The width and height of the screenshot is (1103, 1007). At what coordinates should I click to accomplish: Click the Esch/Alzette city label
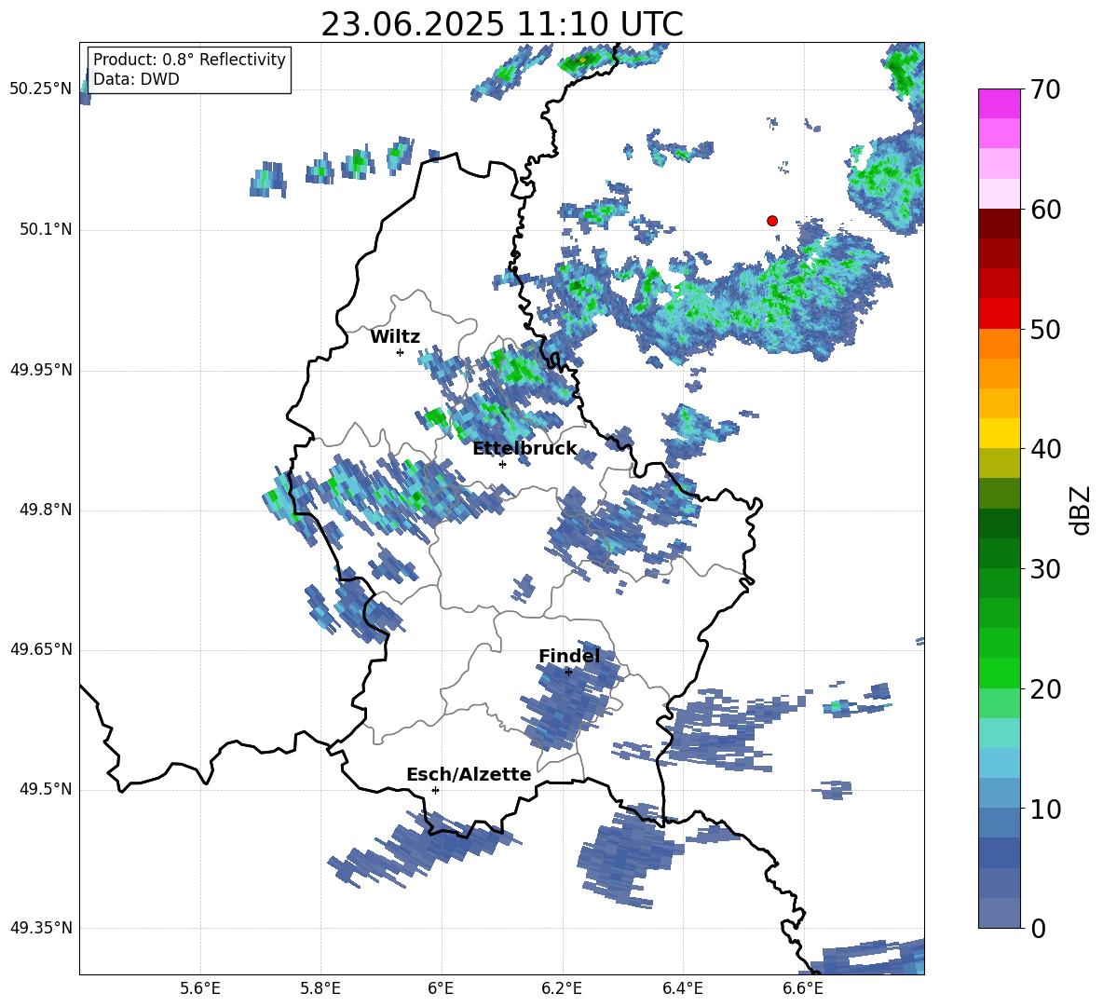[469, 774]
